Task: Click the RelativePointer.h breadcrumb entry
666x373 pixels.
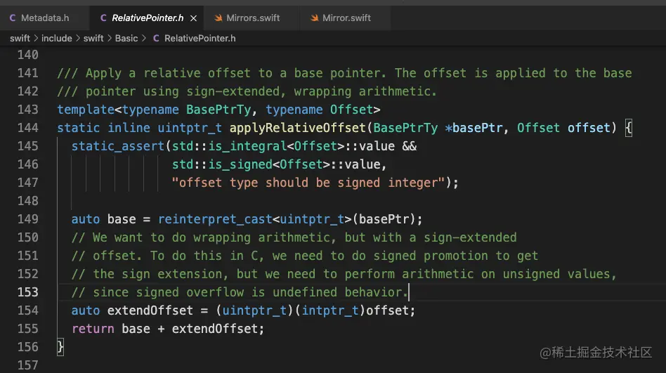Action: click(200, 38)
